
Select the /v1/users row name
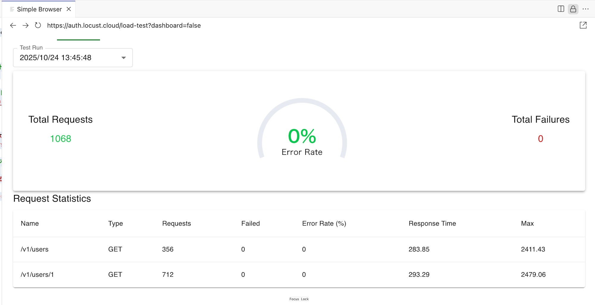tap(35, 249)
